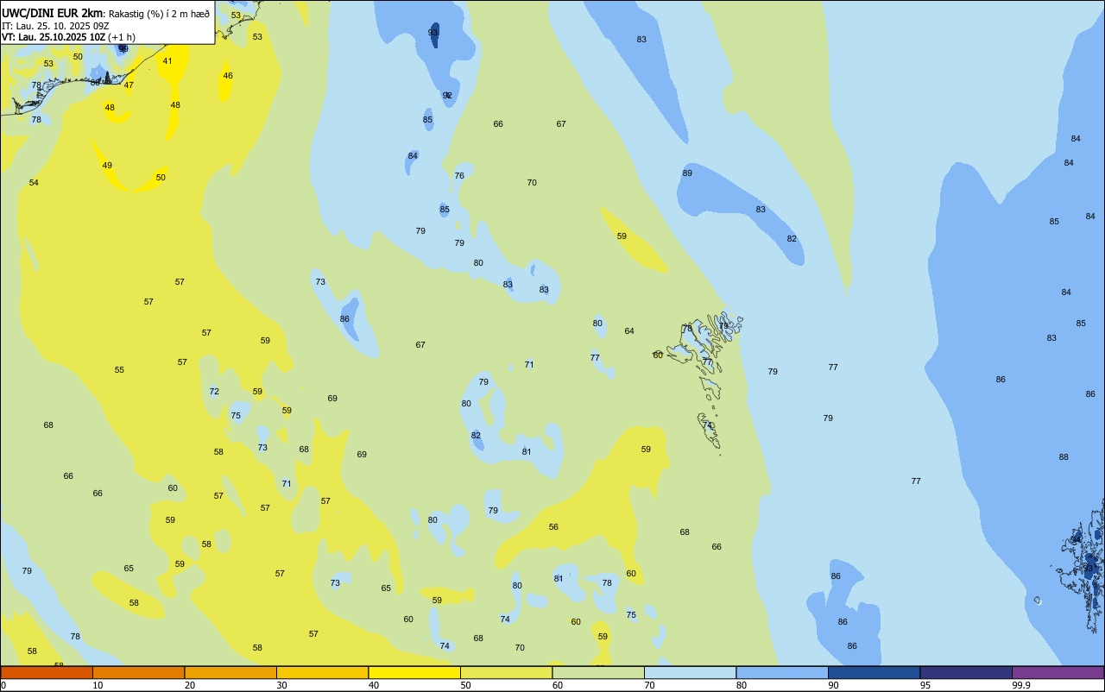Viewport: 1105px width, 692px height.
Task: Click the legend tick label '10'
Action: point(98,685)
